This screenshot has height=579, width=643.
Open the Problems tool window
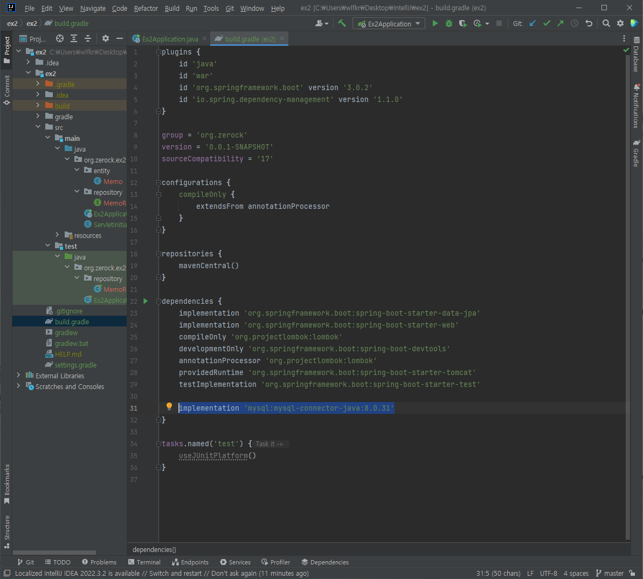[x=99, y=562]
